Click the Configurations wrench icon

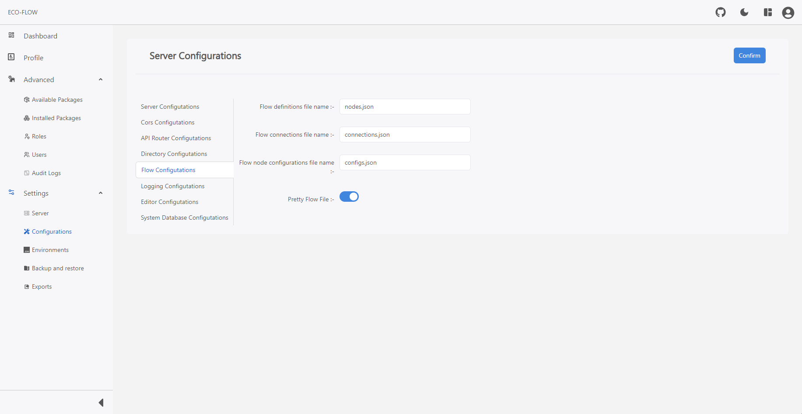27,231
